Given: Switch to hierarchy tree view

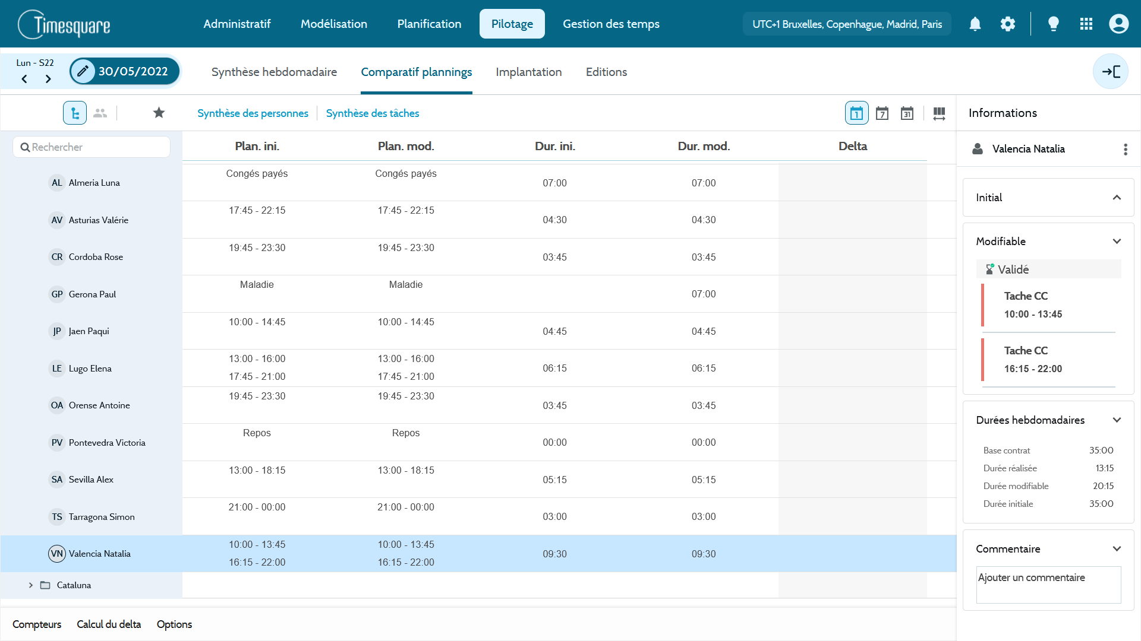Looking at the screenshot, I should tap(75, 113).
